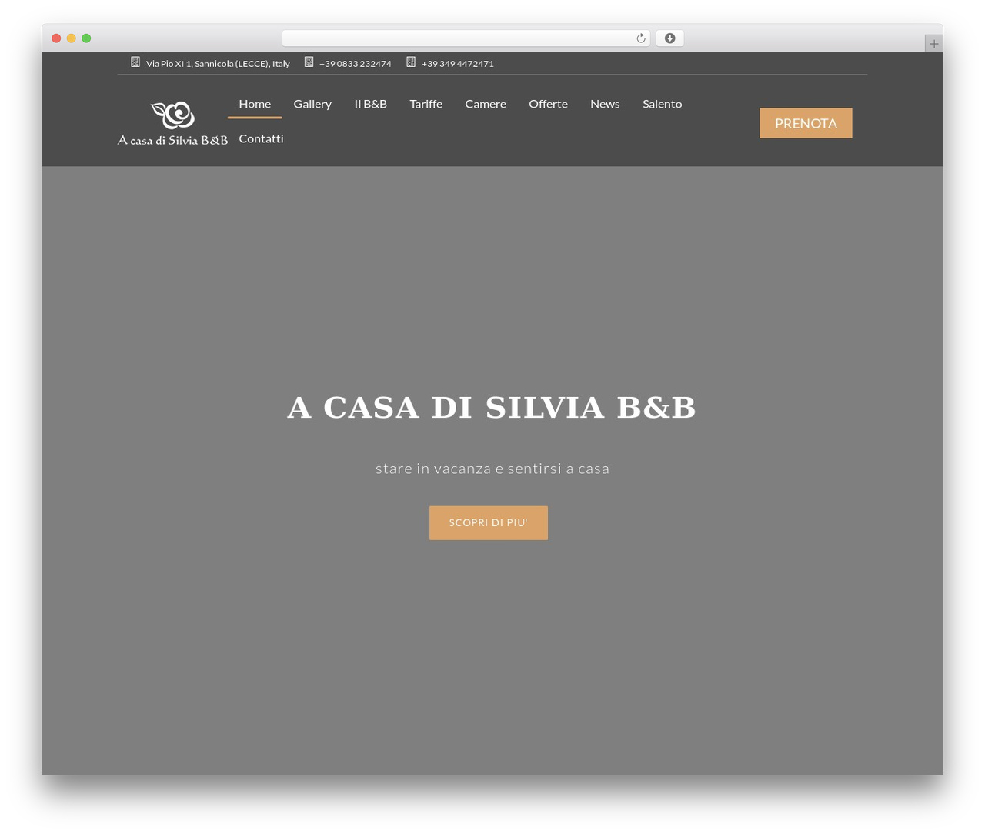
Task: Click the A CASA DI SILVIA B&B headline
Action: (492, 408)
